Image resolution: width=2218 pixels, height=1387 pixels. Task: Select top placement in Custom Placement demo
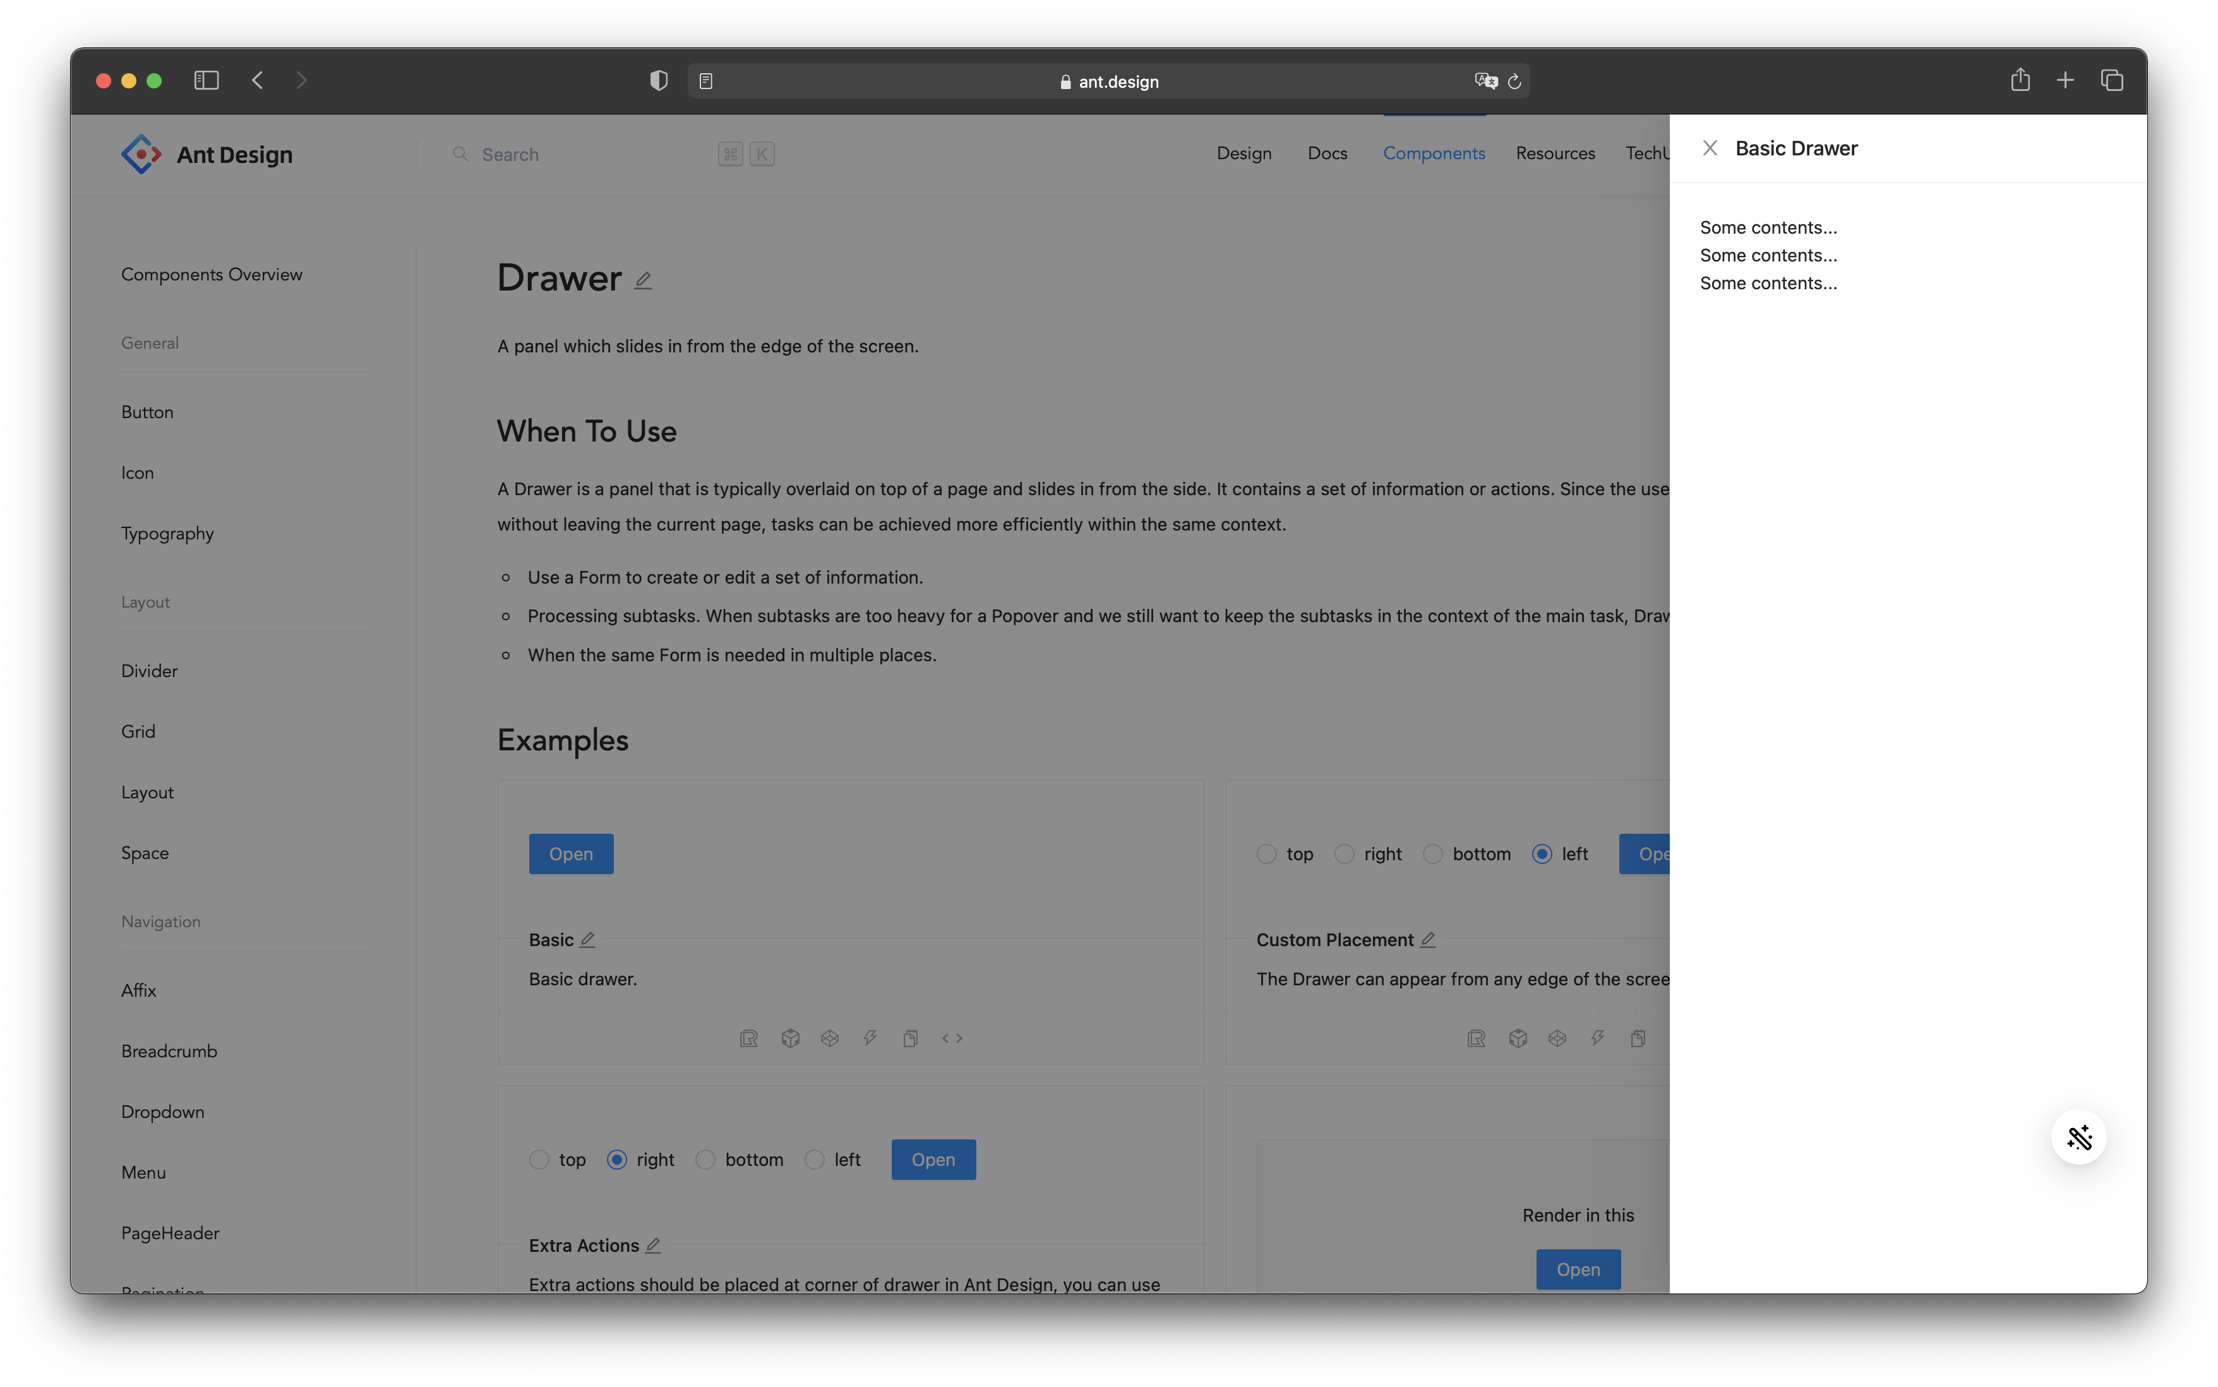click(x=1267, y=853)
